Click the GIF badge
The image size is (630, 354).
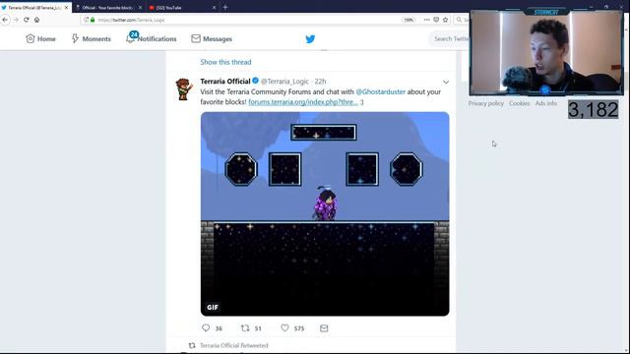pyautogui.click(x=213, y=308)
